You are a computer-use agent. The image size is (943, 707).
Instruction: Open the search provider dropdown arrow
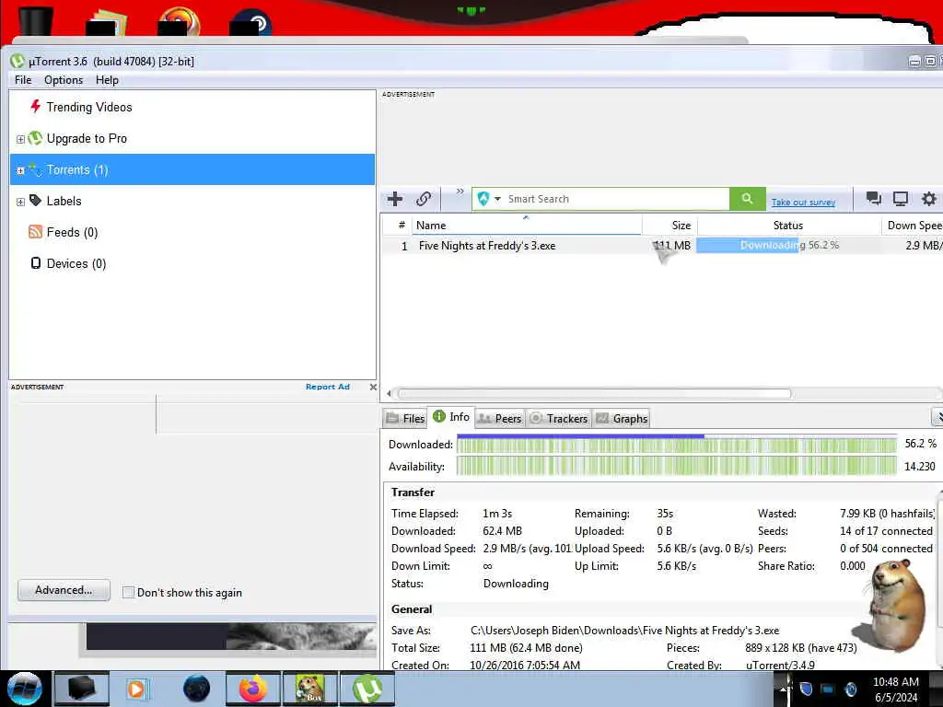click(x=497, y=199)
